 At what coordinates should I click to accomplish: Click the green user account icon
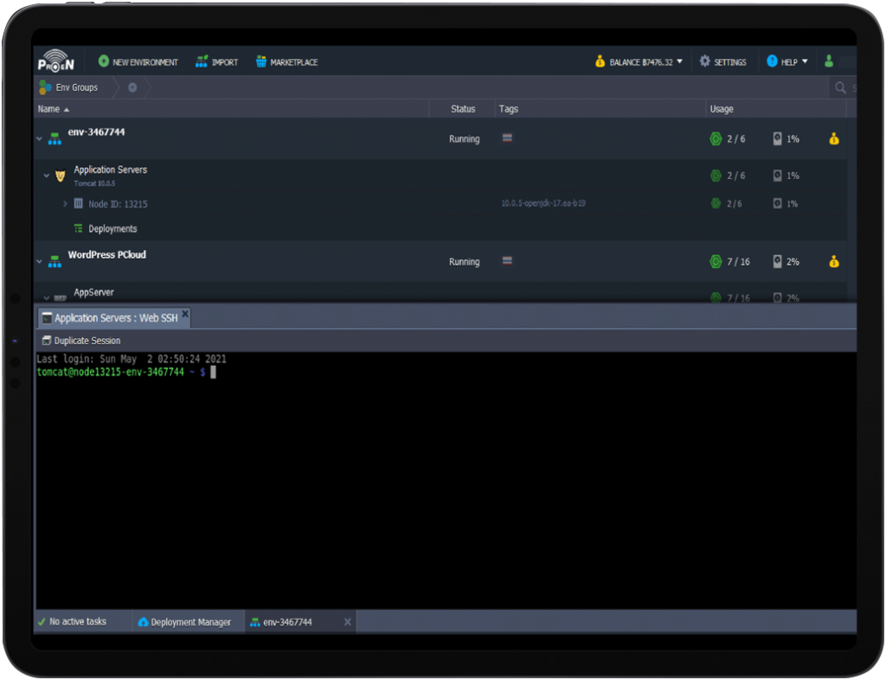coord(829,61)
